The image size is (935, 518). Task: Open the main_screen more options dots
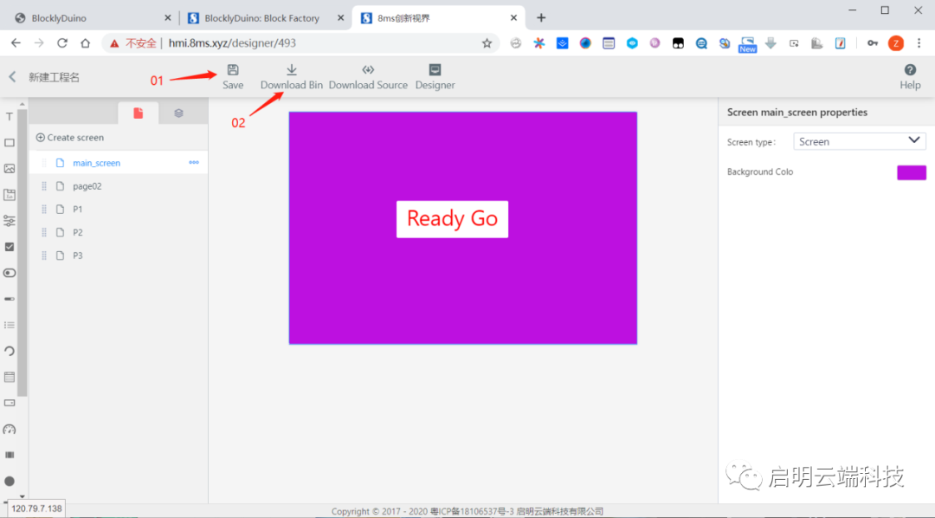click(x=194, y=162)
